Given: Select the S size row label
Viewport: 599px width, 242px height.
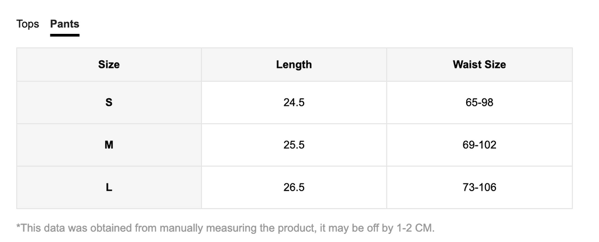Looking at the screenshot, I should tap(109, 102).
